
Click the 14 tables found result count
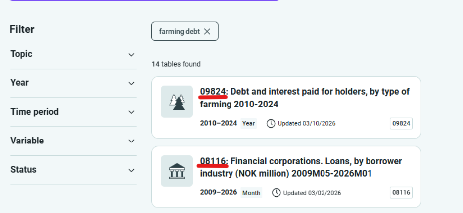click(176, 64)
